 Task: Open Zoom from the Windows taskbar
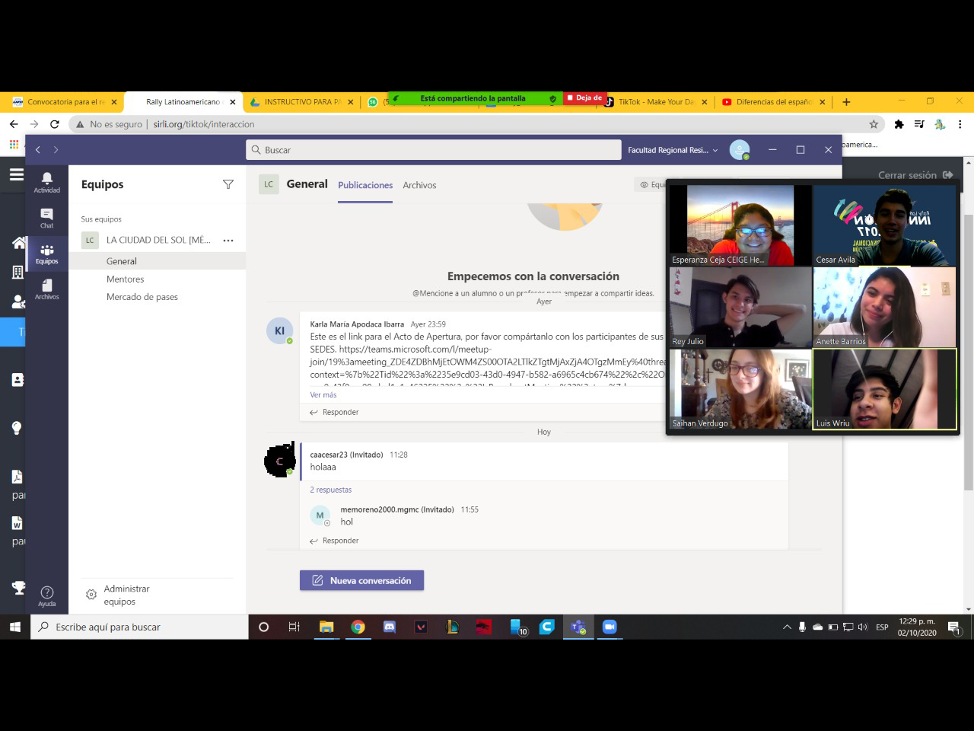pyautogui.click(x=609, y=627)
